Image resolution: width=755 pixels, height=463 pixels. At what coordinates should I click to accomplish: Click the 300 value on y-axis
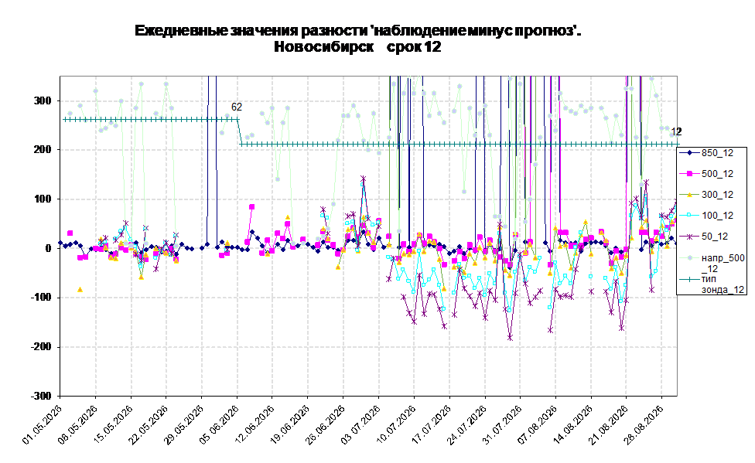tap(42, 100)
